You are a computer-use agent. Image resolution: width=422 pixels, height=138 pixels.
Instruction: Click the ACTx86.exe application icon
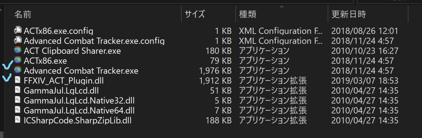[18, 61]
